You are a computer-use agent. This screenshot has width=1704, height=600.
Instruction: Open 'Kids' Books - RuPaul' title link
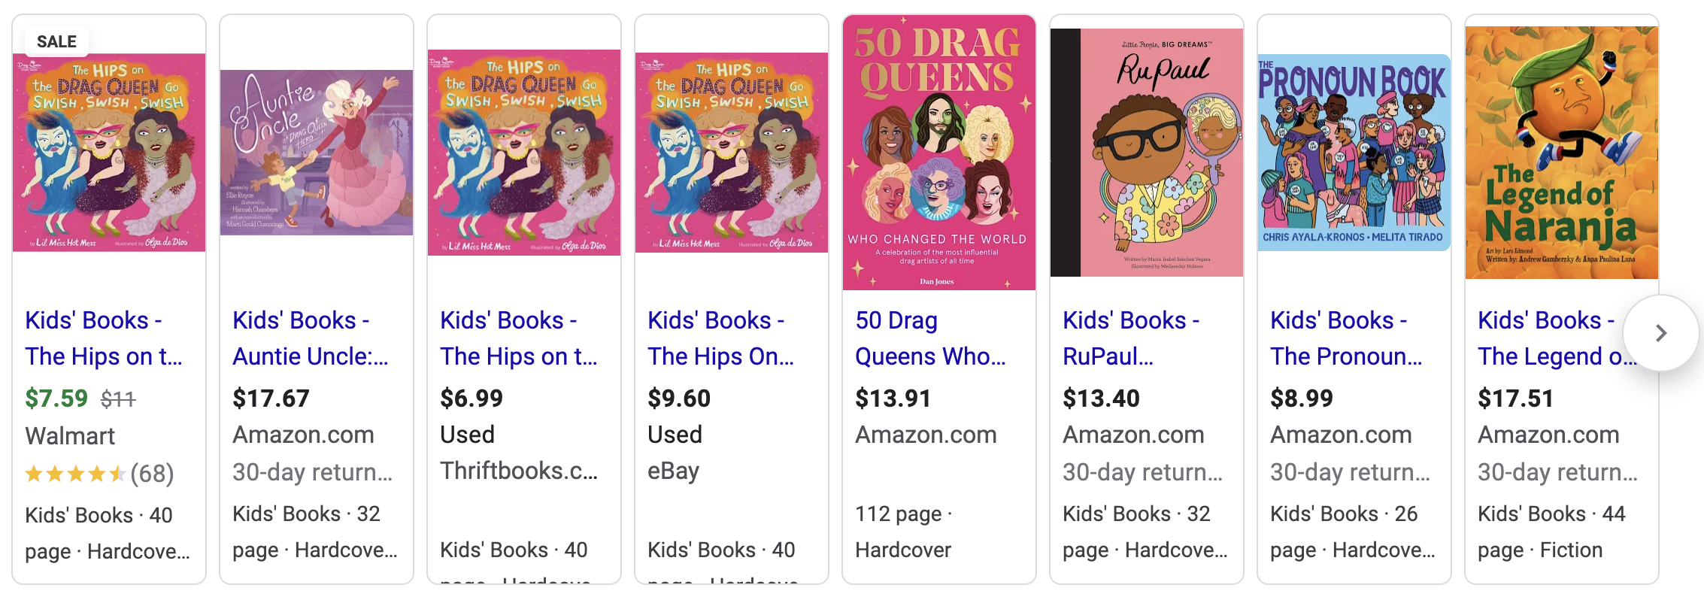coord(1131,338)
